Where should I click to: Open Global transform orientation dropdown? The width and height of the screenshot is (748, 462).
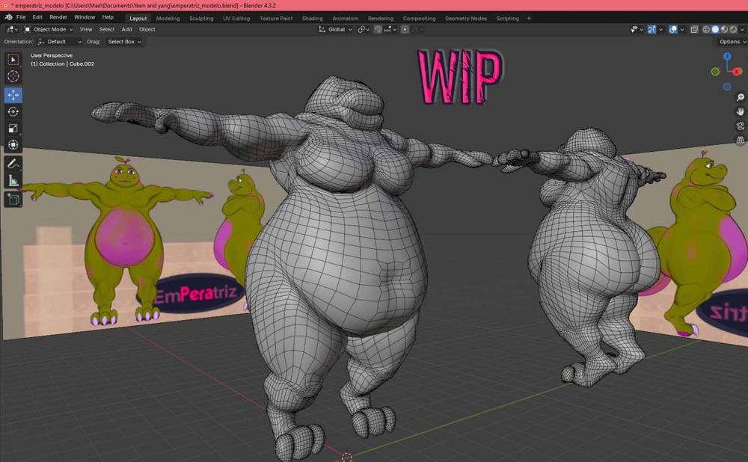pos(335,30)
